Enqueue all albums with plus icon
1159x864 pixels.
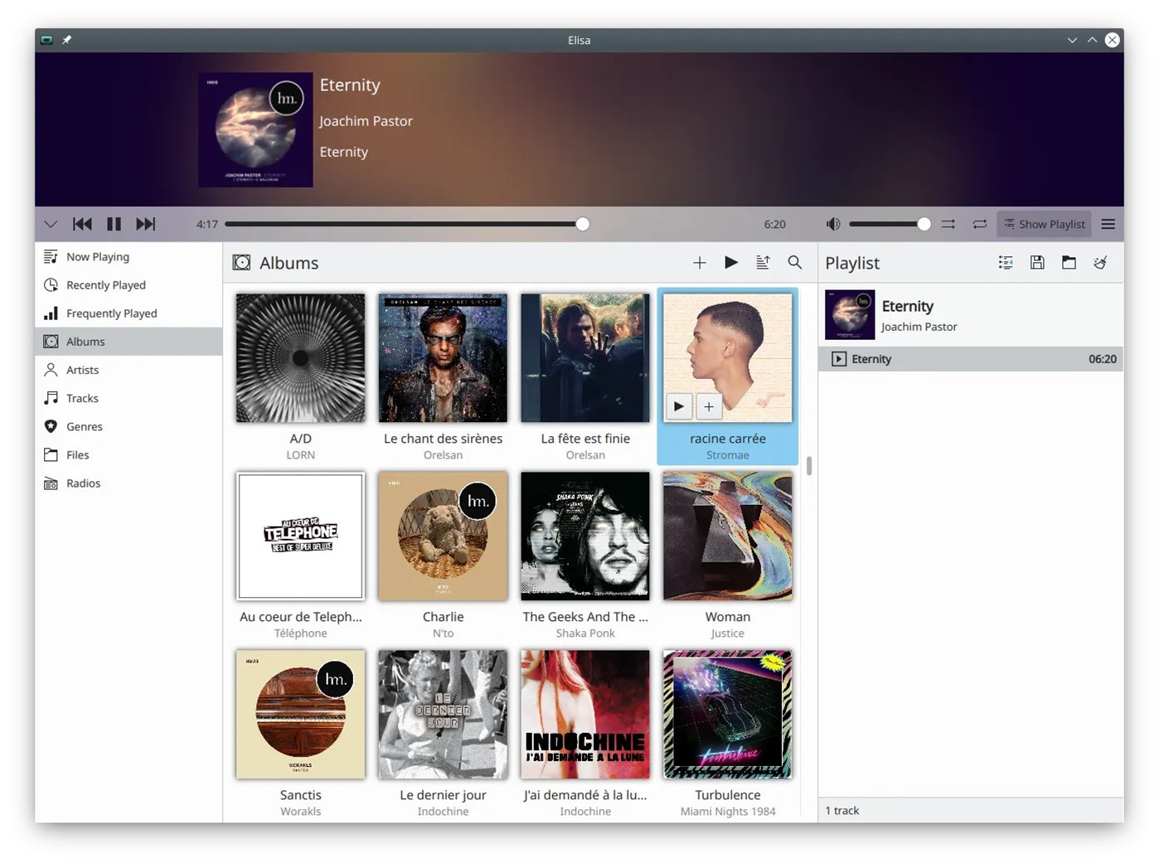pos(700,263)
